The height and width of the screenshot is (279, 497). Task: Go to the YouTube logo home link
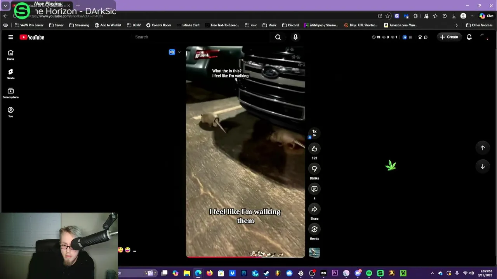[x=32, y=37]
